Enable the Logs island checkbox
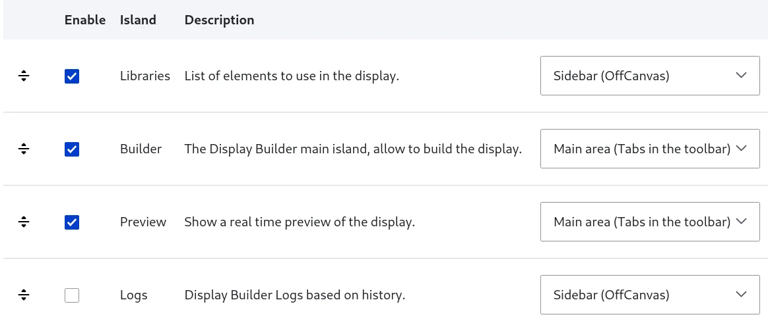 pyautogui.click(x=72, y=295)
